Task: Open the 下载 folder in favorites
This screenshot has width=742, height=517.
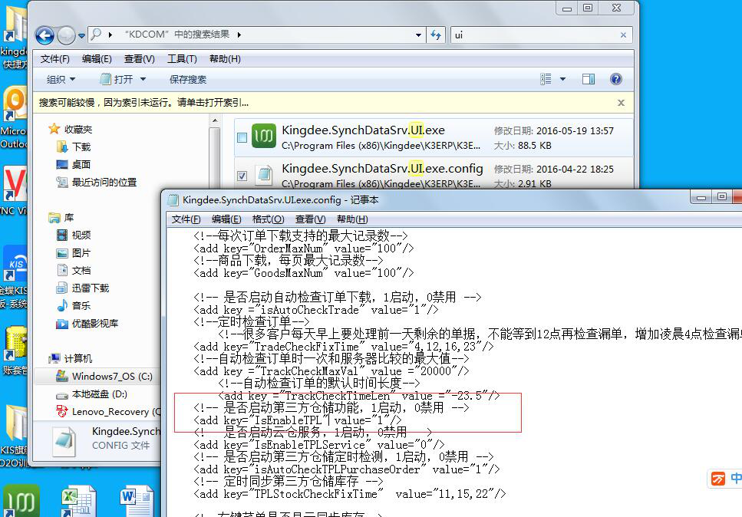Action: click(x=81, y=147)
